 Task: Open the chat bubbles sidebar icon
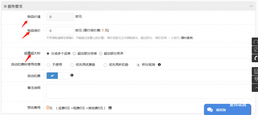[255, 50]
